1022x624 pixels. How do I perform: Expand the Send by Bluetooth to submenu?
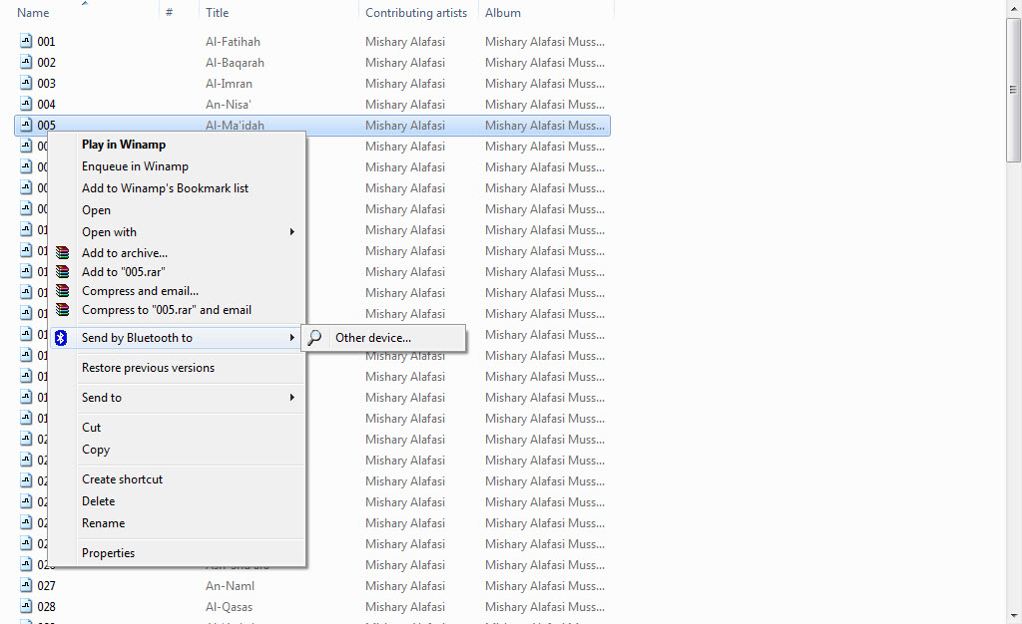pyautogui.click(x=177, y=337)
